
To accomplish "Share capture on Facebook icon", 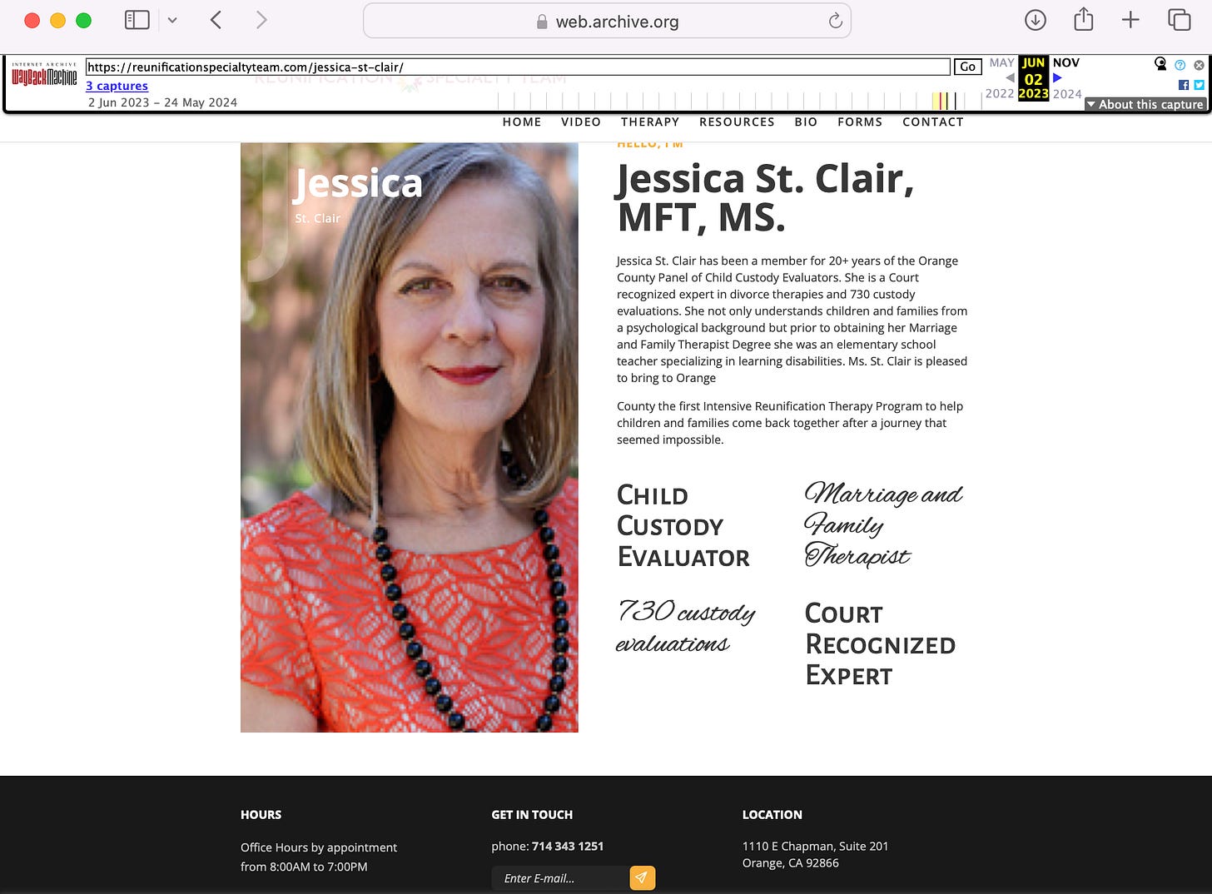I will point(1184,85).
